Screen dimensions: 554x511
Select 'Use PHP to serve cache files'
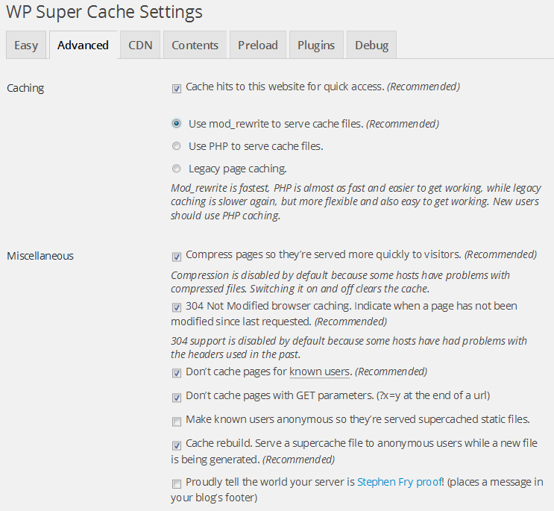tap(177, 146)
